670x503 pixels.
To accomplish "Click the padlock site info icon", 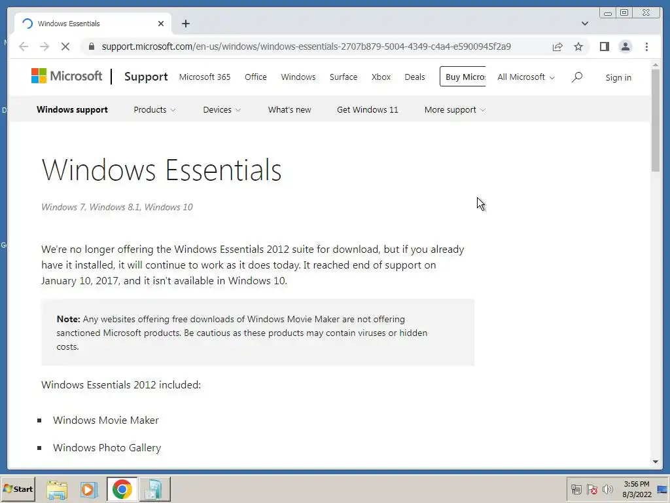I will [x=92, y=47].
